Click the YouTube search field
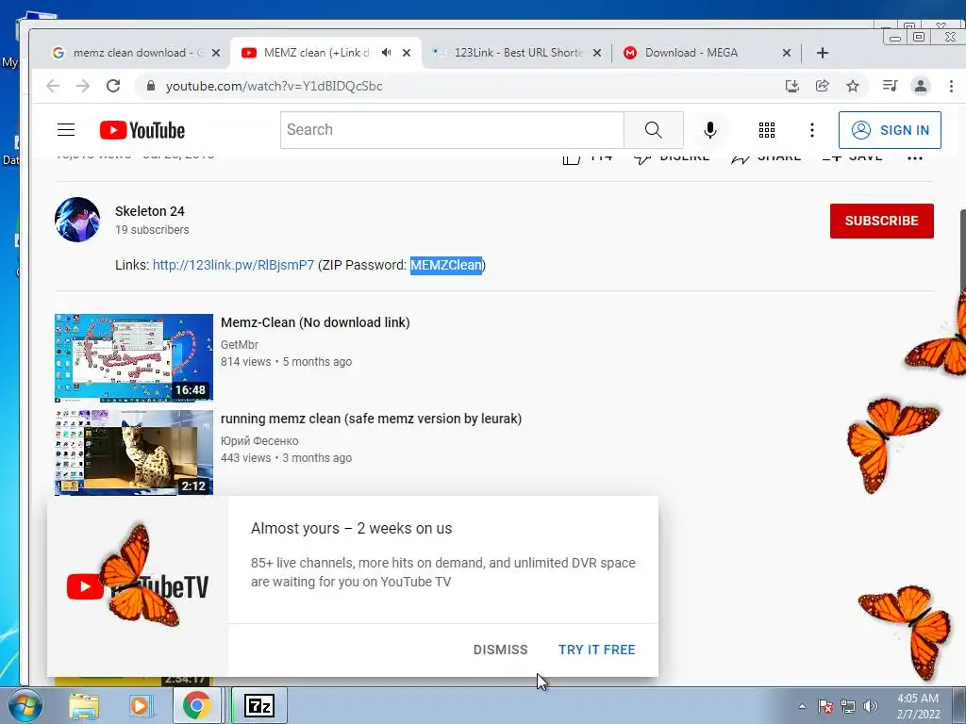 pyautogui.click(x=452, y=130)
